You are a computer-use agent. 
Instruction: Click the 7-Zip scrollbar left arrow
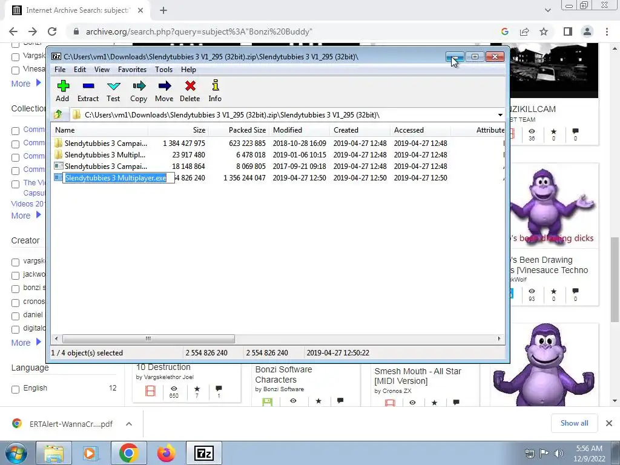(x=56, y=338)
